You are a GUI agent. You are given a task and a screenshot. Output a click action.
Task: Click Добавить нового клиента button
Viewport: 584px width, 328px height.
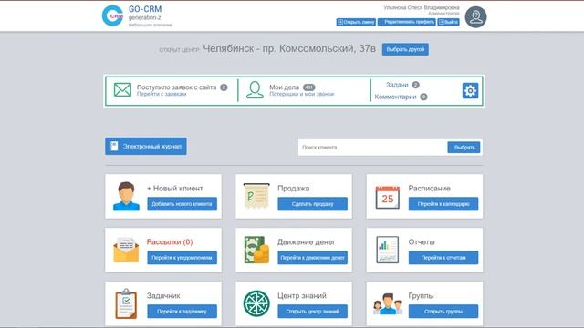pyautogui.click(x=182, y=204)
